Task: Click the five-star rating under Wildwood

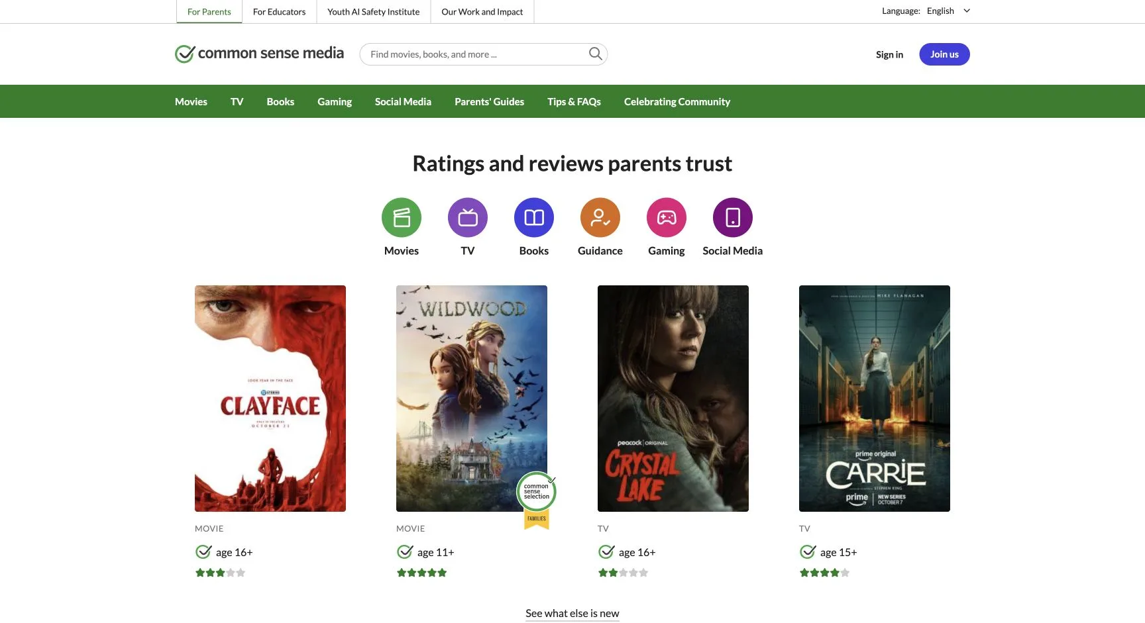Action: pyautogui.click(x=421, y=573)
